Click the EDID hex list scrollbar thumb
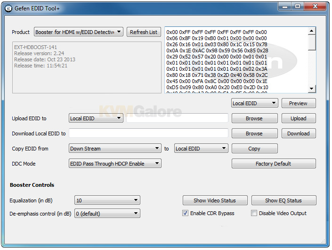The width and height of the screenshot is (332, 250). point(311,42)
